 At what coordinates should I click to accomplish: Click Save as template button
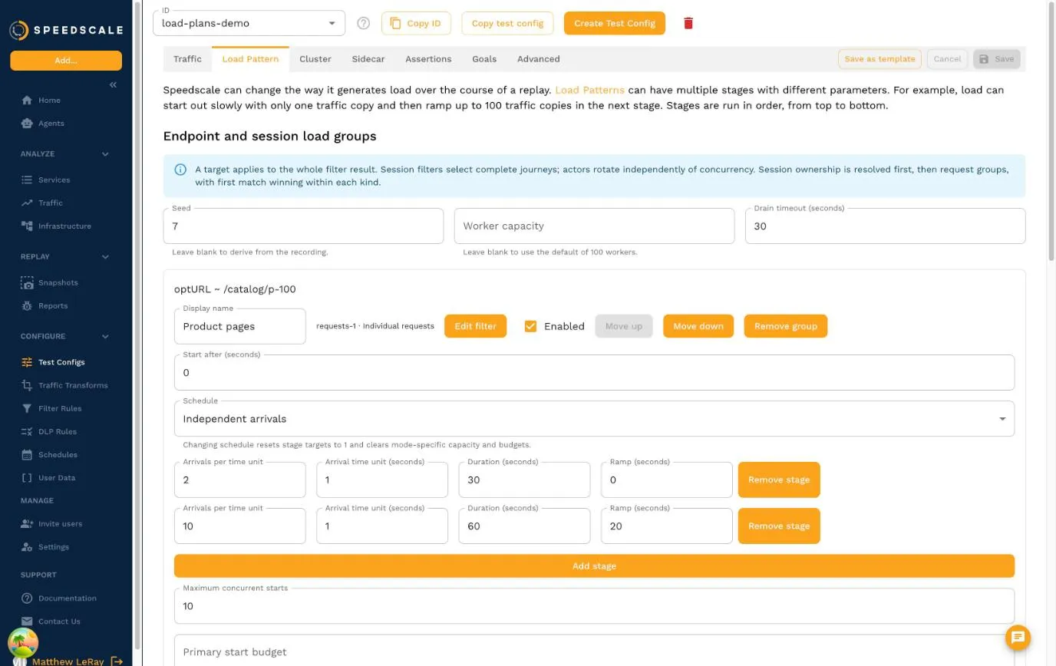coord(880,59)
